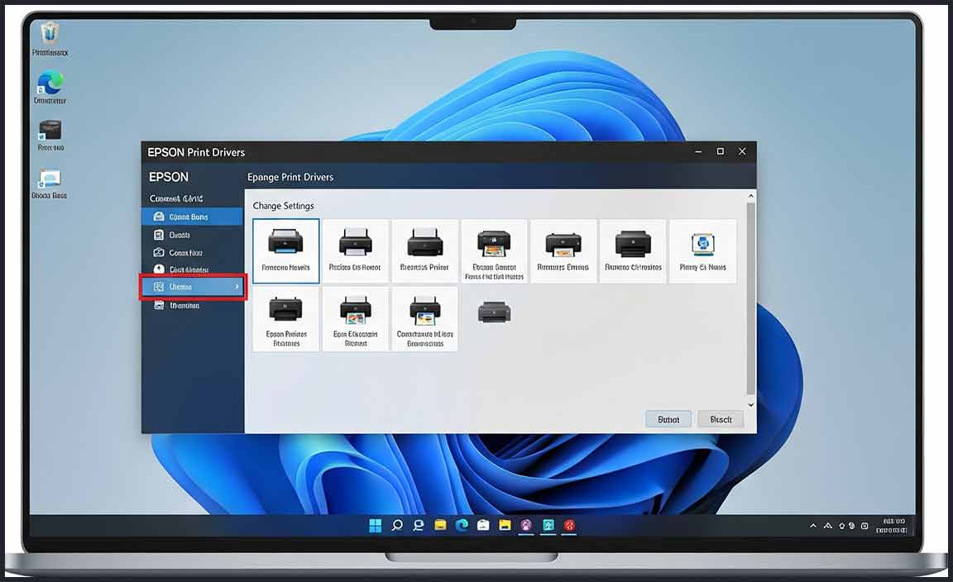Viewport: 953px width, 582px height.
Task: Open the taskbar clock and date
Action: point(893,526)
